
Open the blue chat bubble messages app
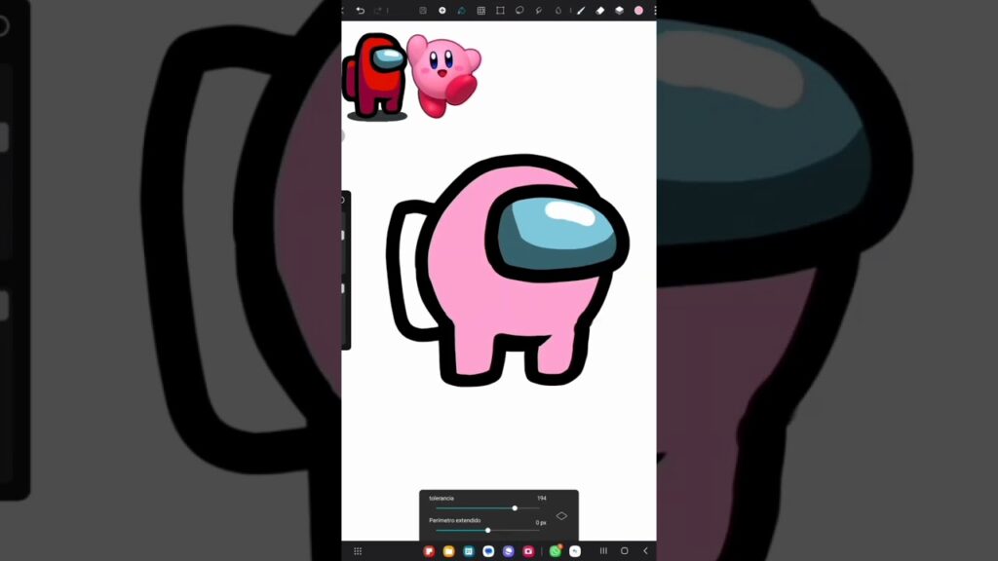[x=488, y=551]
